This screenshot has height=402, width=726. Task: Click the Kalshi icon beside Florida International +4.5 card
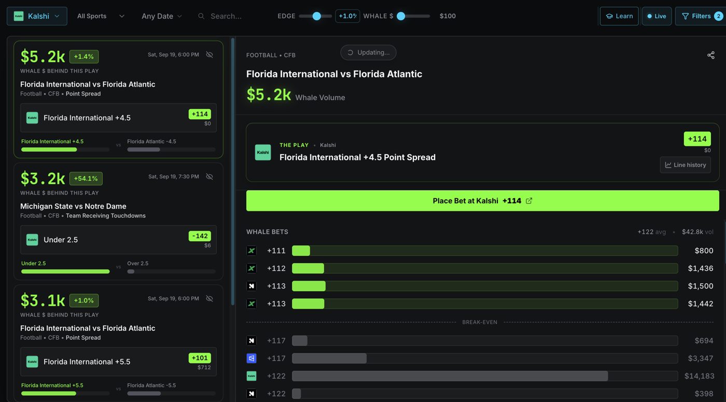tap(32, 118)
